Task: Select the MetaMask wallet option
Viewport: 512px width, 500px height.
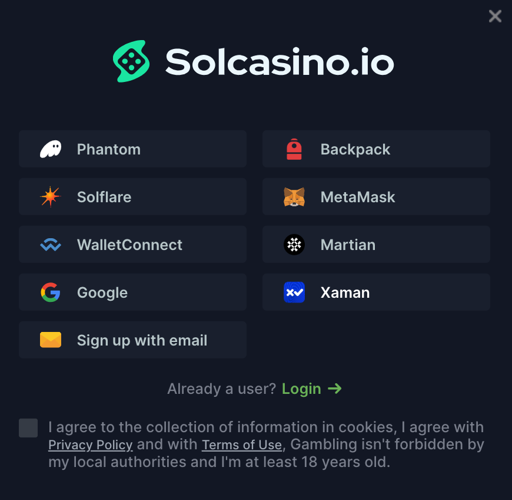Action: click(x=376, y=197)
